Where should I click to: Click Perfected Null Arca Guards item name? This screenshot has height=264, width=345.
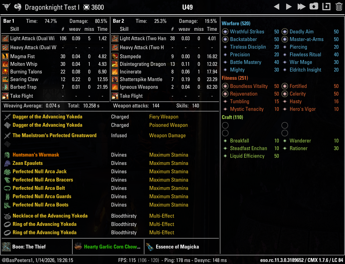[42, 196]
